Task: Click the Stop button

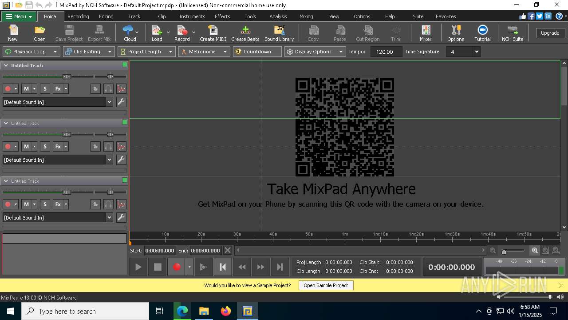Action: (x=158, y=267)
